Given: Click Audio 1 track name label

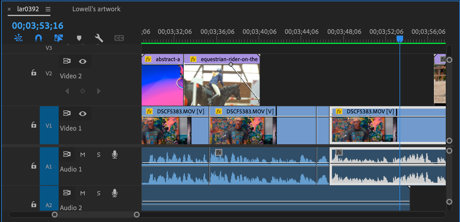Looking at the screenshot, I should [71, 169].
